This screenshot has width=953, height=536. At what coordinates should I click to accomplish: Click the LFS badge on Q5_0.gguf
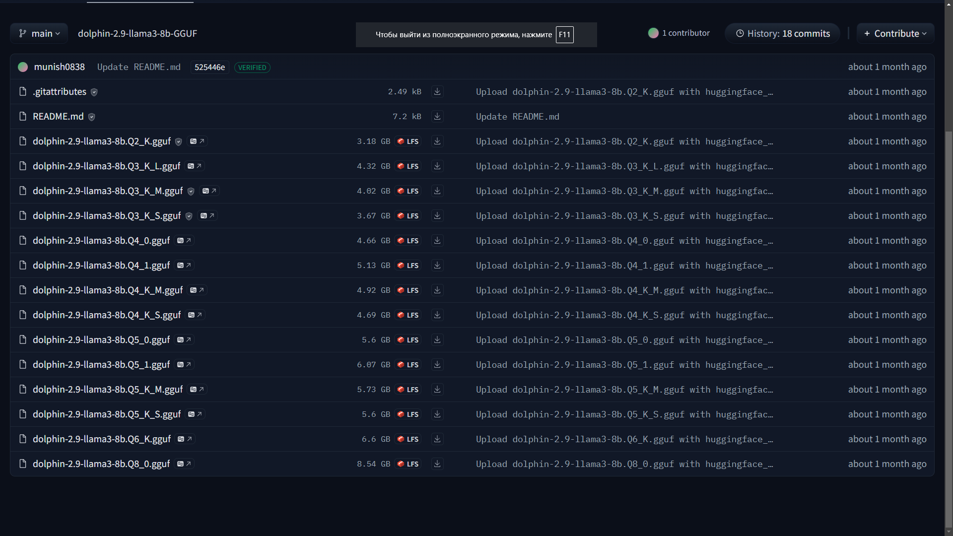(408, 340)
